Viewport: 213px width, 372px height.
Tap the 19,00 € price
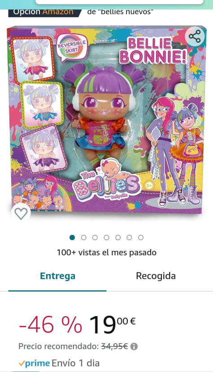point(113,324)
